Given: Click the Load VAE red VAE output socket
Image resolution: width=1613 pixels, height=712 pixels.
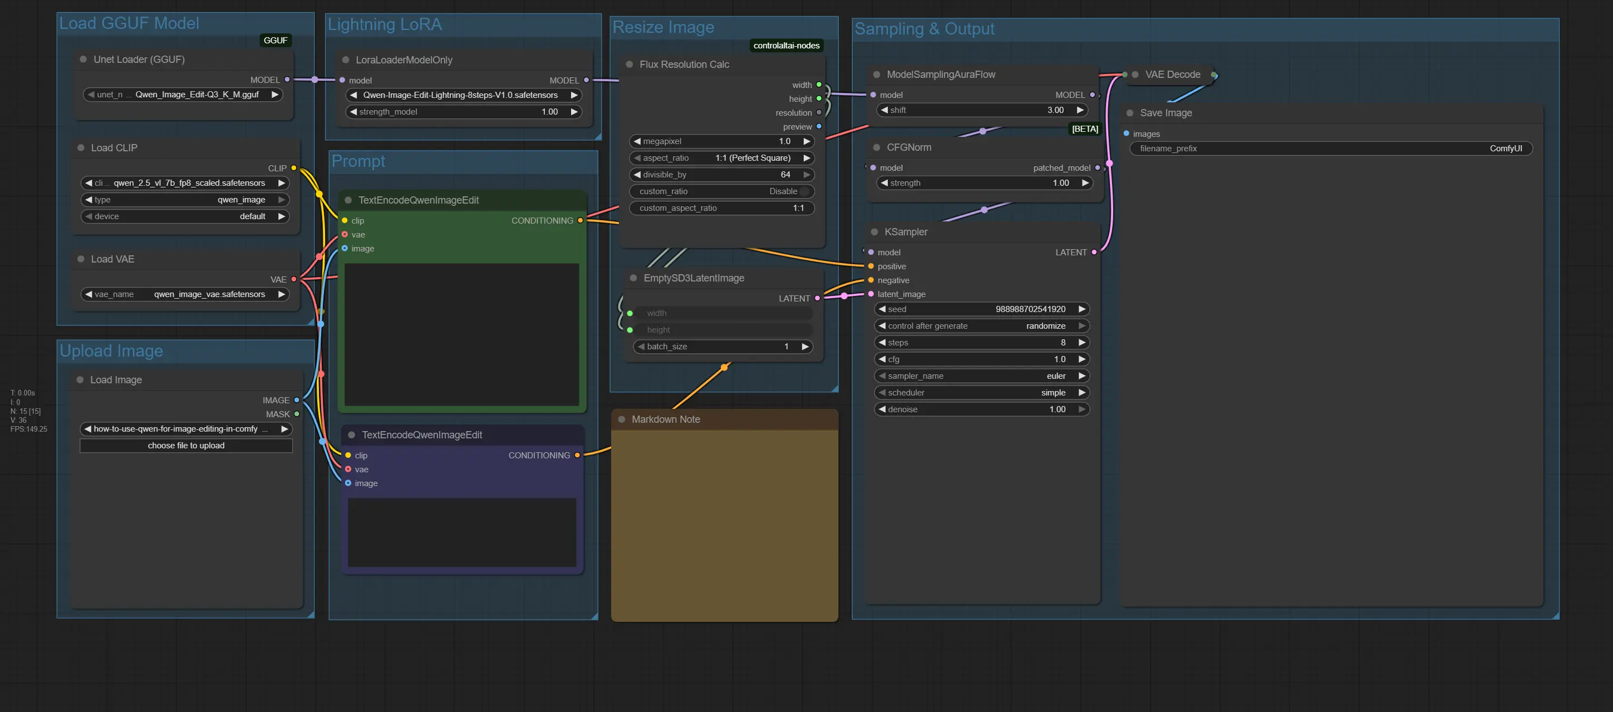Looking at the screenshot, I should click(x=294, y=279).
